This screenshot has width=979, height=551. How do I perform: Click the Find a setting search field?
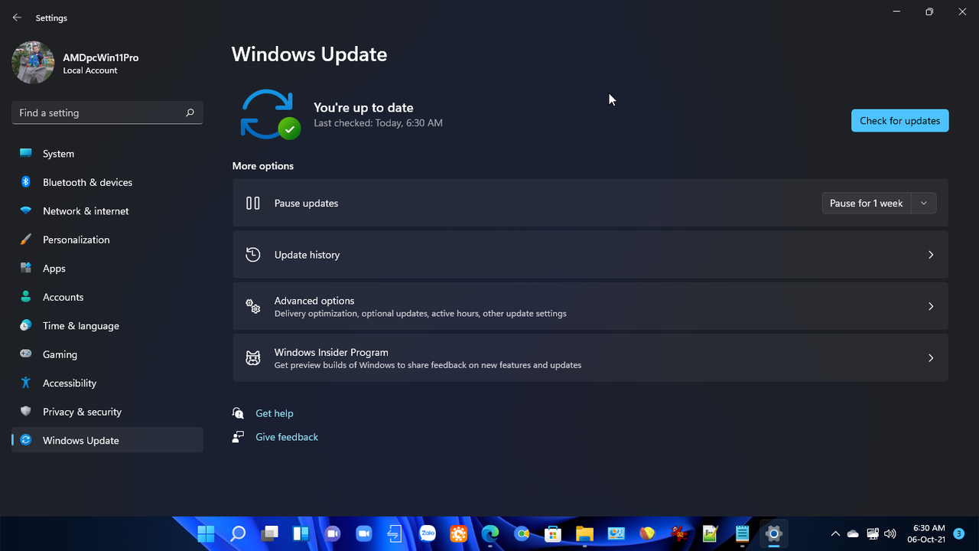(x=107, y=112)
